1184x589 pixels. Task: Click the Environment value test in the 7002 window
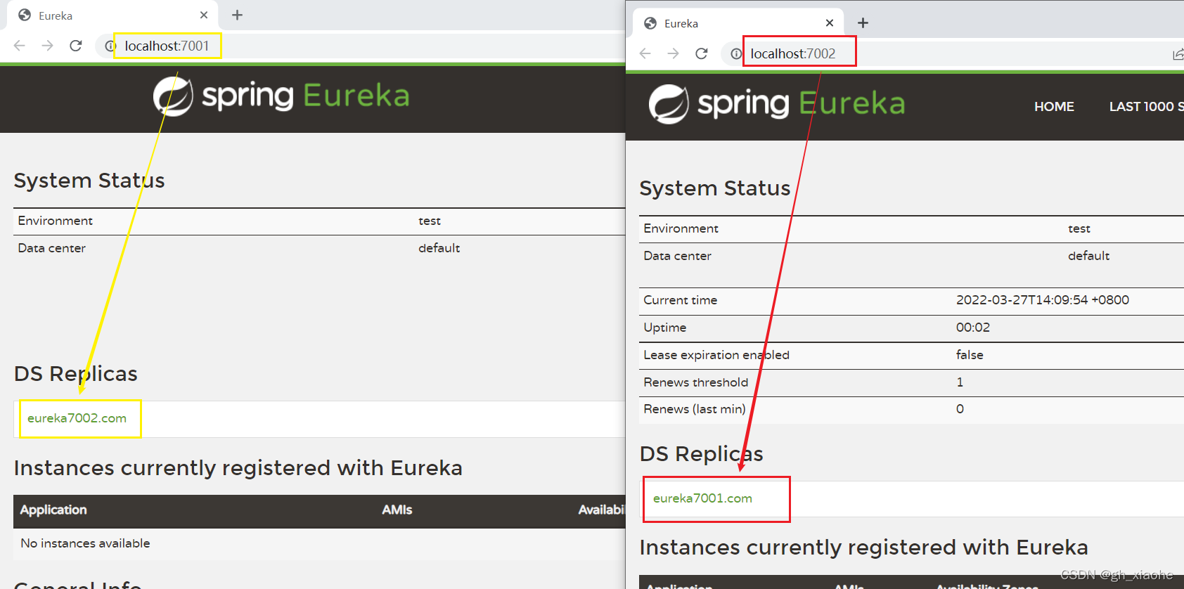pyautogui.click(x=1079, y=228)
